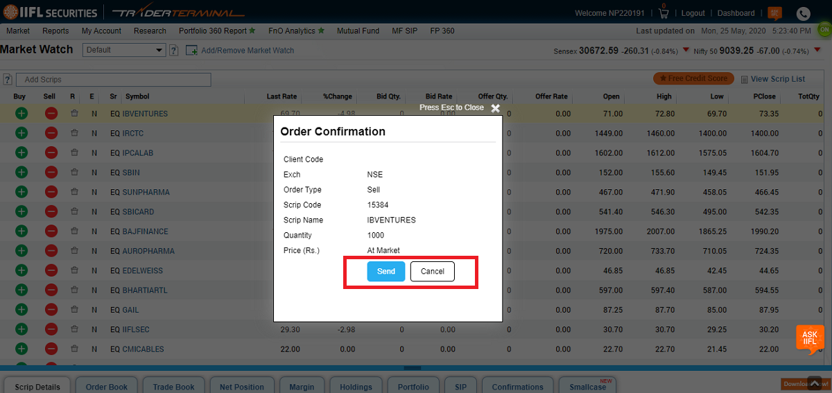832x393 pixels.
Task: Click the phone call icon in header
Action: pos(803,13)
